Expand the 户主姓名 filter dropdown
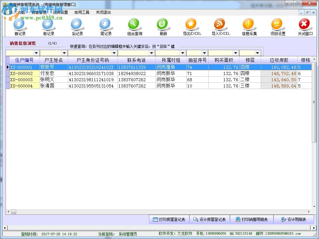This screenshot has height=239, width=319. point(64,53)
